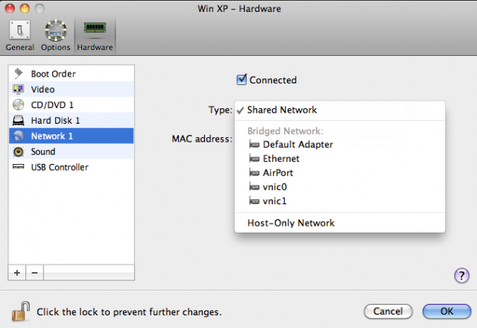Select the USB Controller list item
This screenshot has height=328, width=477.
click(60, 167)
